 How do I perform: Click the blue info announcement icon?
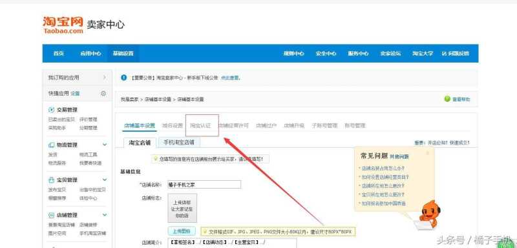123,77
